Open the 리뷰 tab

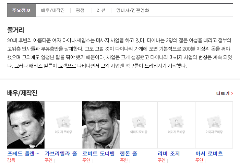pos(101,10)
